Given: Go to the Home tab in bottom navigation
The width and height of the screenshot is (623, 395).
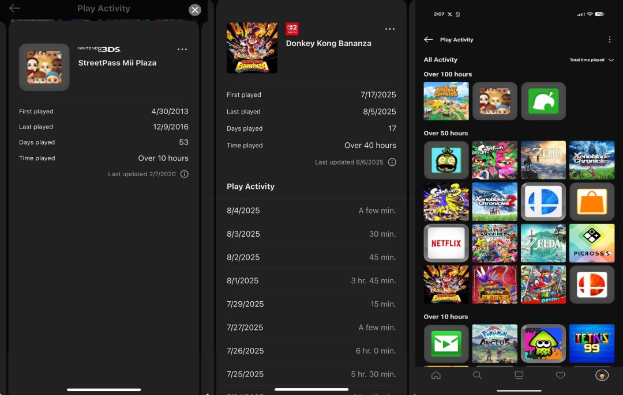Looking at the screenshot, I should 436,375.
